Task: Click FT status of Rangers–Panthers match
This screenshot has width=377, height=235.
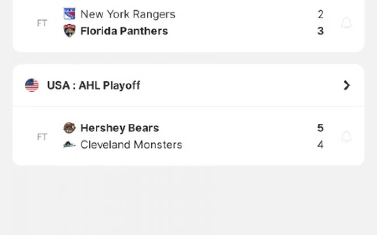Action: click(x=42, y=23)
